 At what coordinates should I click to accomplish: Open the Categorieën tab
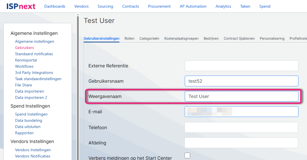[x=149, y=39]
